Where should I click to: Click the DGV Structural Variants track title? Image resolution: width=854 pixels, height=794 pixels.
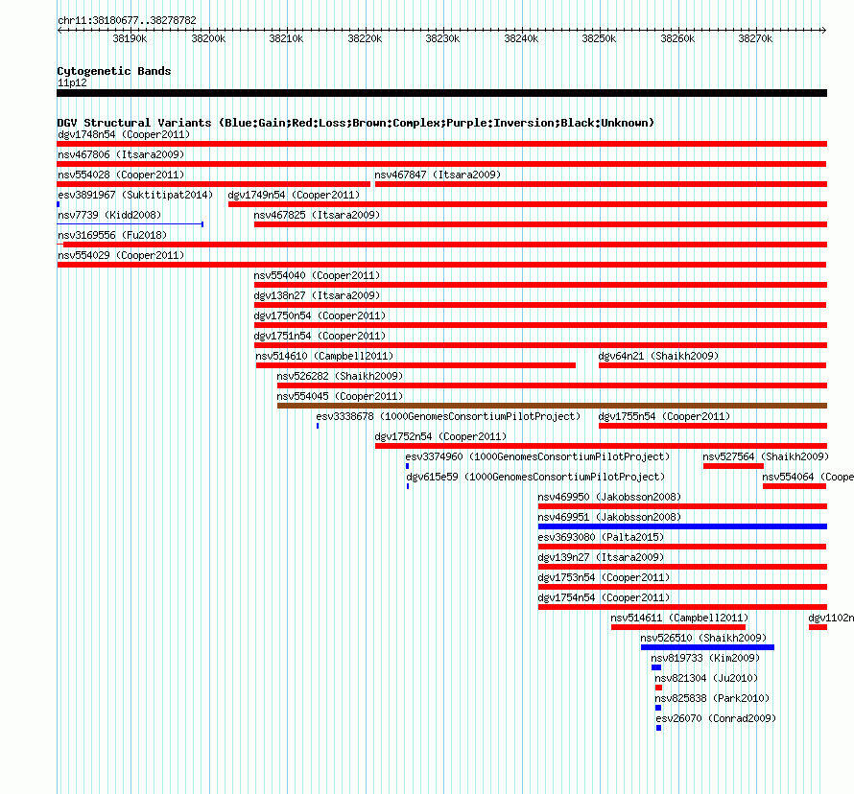pyautogui.click(x=356, y=123)
